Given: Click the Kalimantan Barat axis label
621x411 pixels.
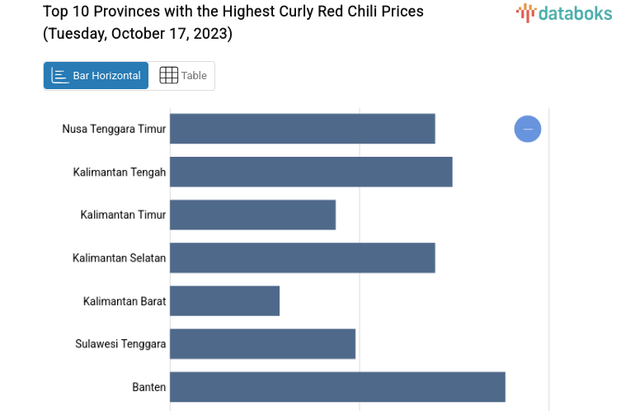Looking at the screenshot, I should tap(125, 300).
